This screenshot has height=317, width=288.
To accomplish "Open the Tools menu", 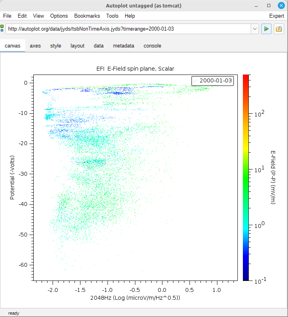I will pyautogui.click(x=112, y=16).
